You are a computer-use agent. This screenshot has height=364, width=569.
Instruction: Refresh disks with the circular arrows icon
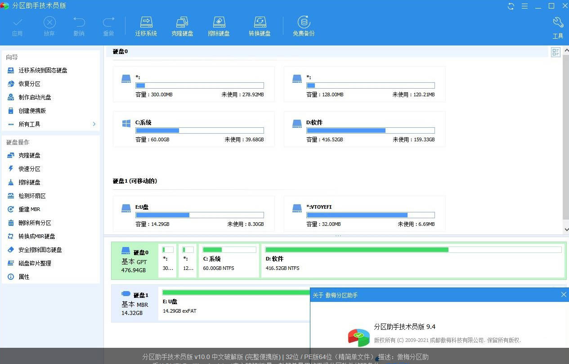coord(510,6)
